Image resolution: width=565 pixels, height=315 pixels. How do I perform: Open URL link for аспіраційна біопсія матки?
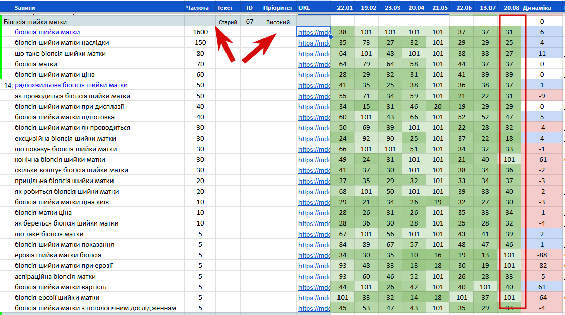(x=314, y=277)
